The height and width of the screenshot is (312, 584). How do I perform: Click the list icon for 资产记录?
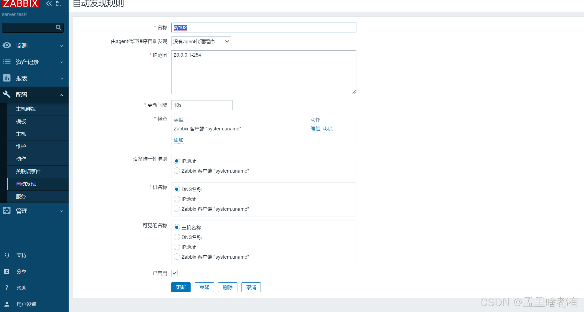point(7,62)
